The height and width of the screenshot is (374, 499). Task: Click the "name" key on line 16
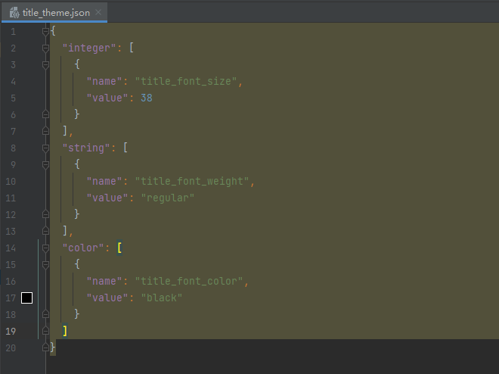pyautogui.click(x=104, y=282)
